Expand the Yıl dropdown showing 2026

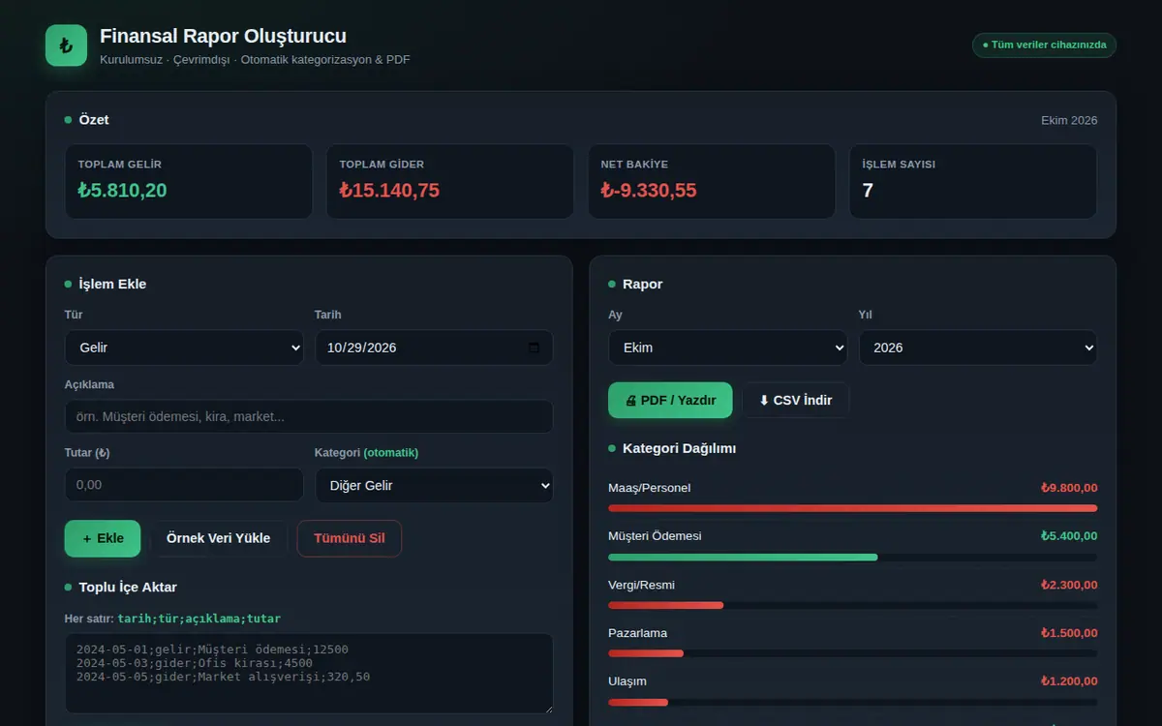coord(978,348)
